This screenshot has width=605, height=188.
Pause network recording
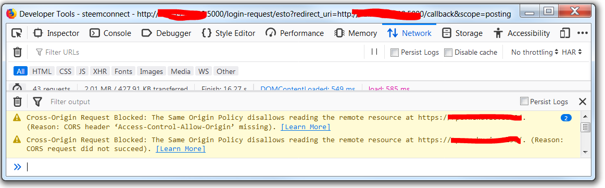[x=374, y=52]
